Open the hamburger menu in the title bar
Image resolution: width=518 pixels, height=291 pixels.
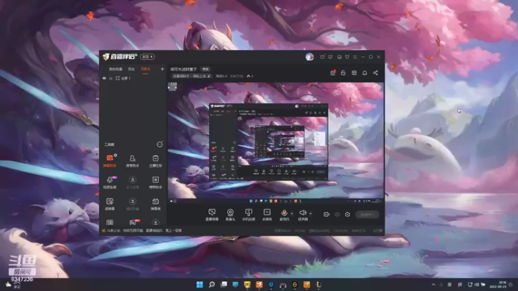[355, 57]
